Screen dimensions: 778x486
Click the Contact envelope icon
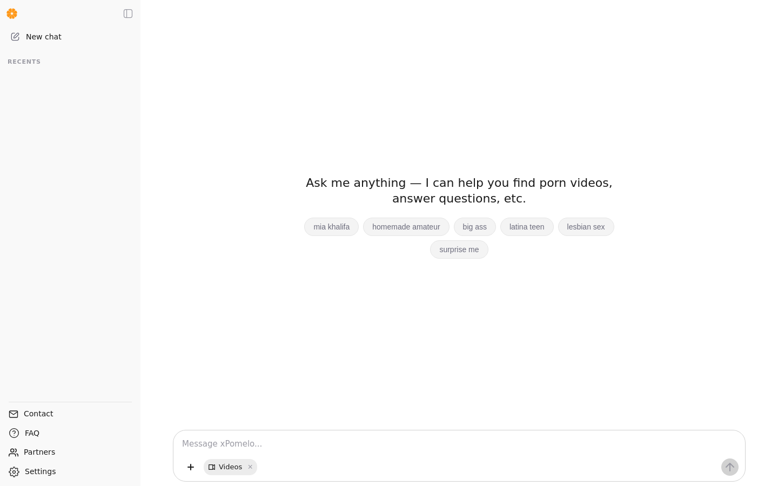point(14,414)
